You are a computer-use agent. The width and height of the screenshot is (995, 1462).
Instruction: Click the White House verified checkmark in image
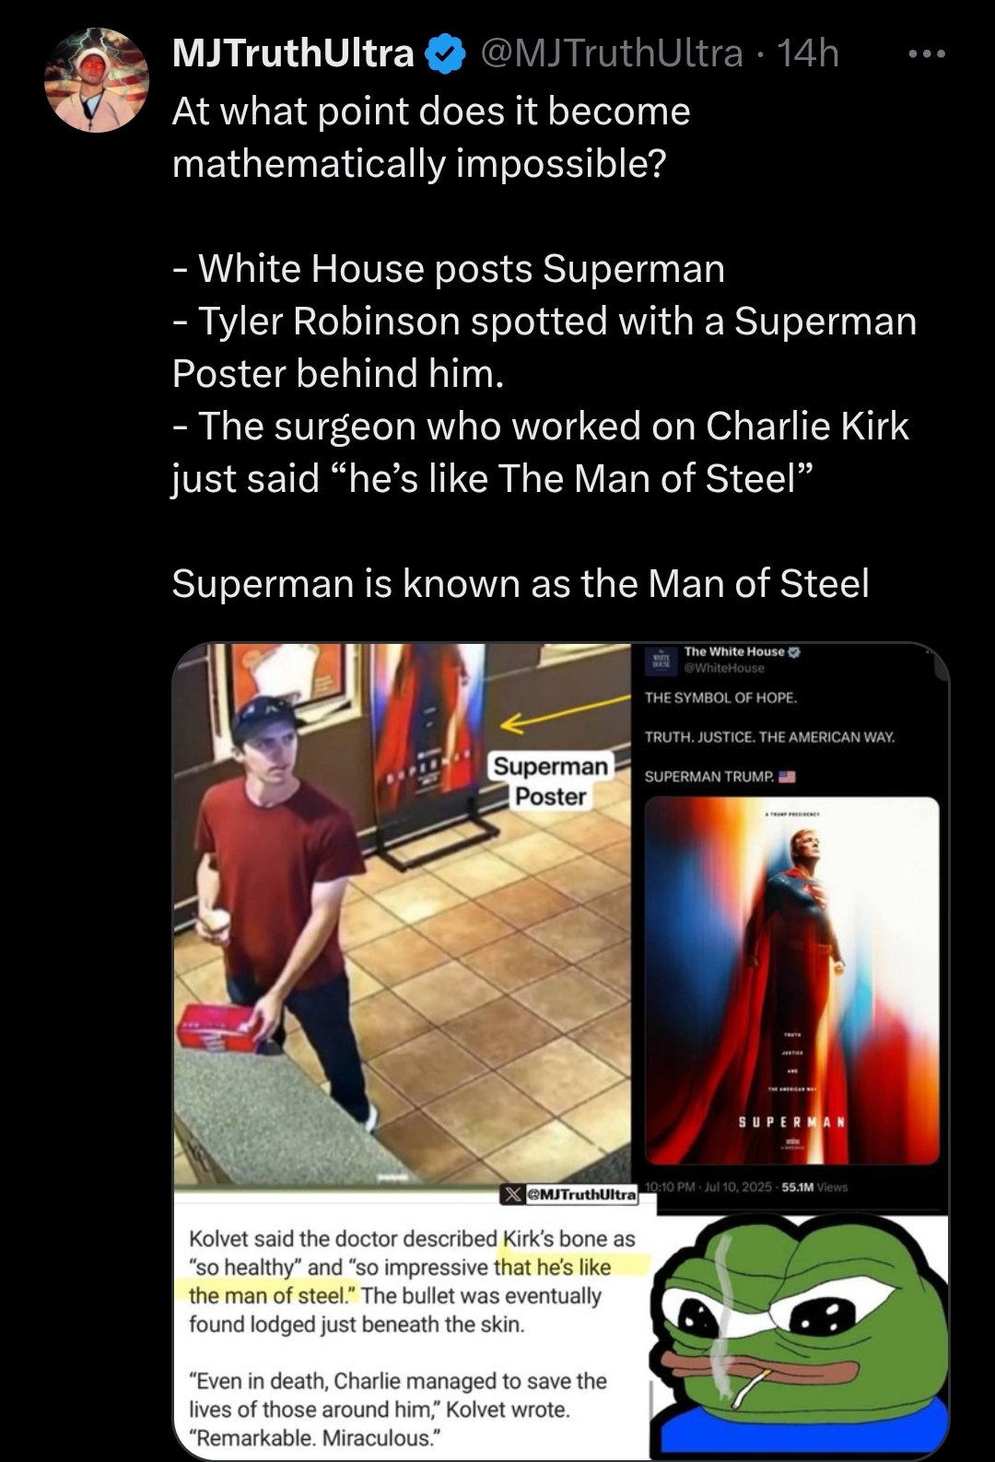(795, 651)
